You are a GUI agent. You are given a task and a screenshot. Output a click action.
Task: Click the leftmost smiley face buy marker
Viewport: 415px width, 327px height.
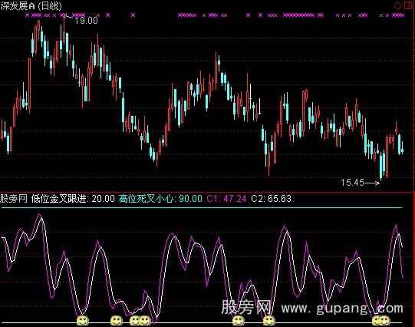(83, 321)
